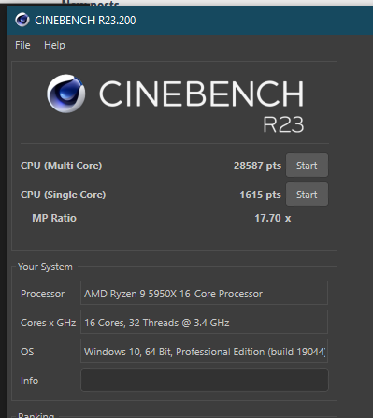Click the Cinebench title bar app icon
The image size is (373, 418).
22,20
